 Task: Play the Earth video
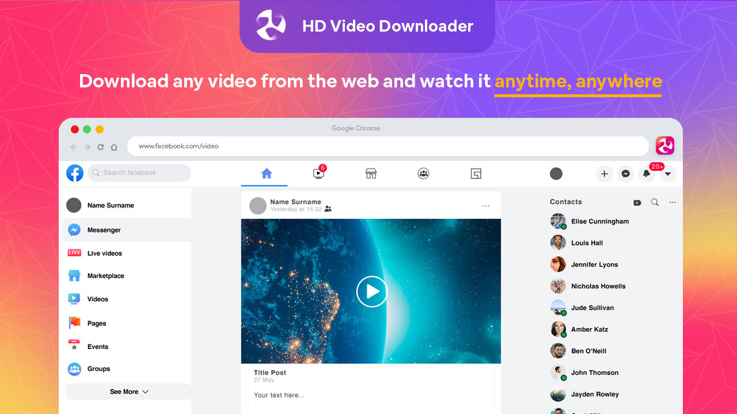(372, 292)
